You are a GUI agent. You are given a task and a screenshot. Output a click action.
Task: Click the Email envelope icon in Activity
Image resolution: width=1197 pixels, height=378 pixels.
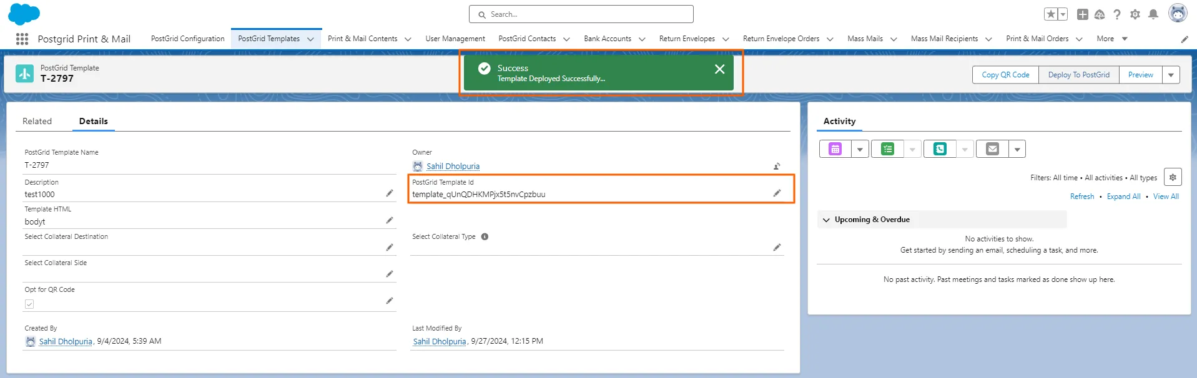tap(992, 149)
